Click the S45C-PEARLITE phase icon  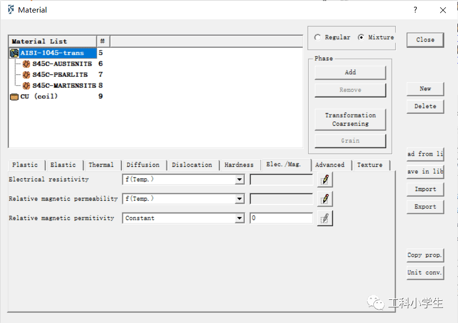coord(26,75)
